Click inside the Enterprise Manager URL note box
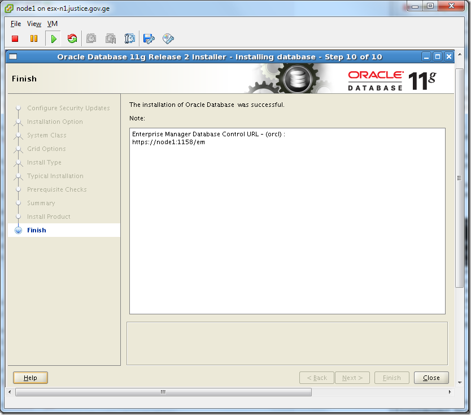The width and height of the screenshot is (471, 415). pos(287,221)
